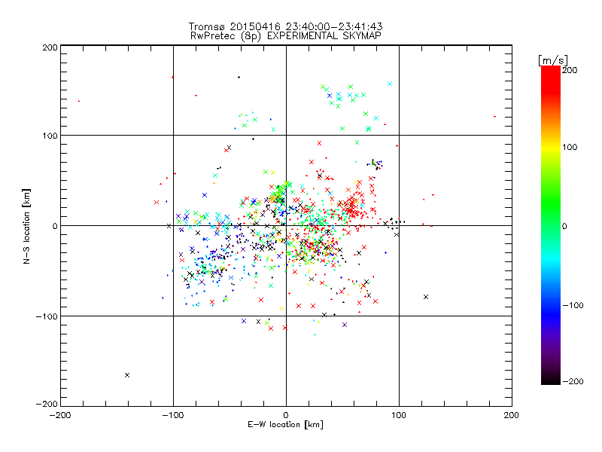Image resolution: width=602 pixels, height=452 pixels.
Task: Select the lone red dot near the far right plot edge
Action: (494, 117)
